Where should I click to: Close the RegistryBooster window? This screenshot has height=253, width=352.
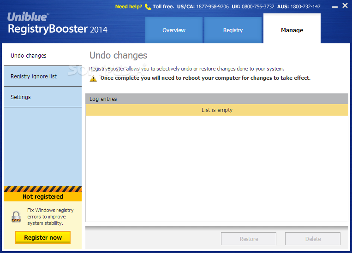pyautogui.click(x=345, y=6)
